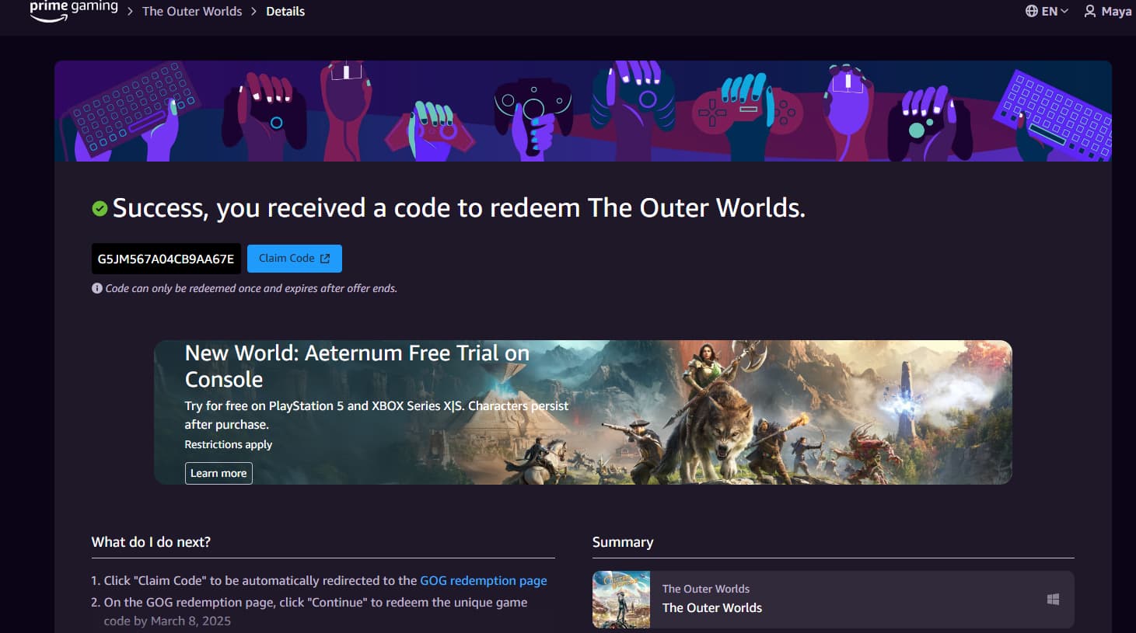Open the GOG redemption page link
The width and height of the screenshot is (1136, 633).
pyautogui.click(x=484, y=580)
